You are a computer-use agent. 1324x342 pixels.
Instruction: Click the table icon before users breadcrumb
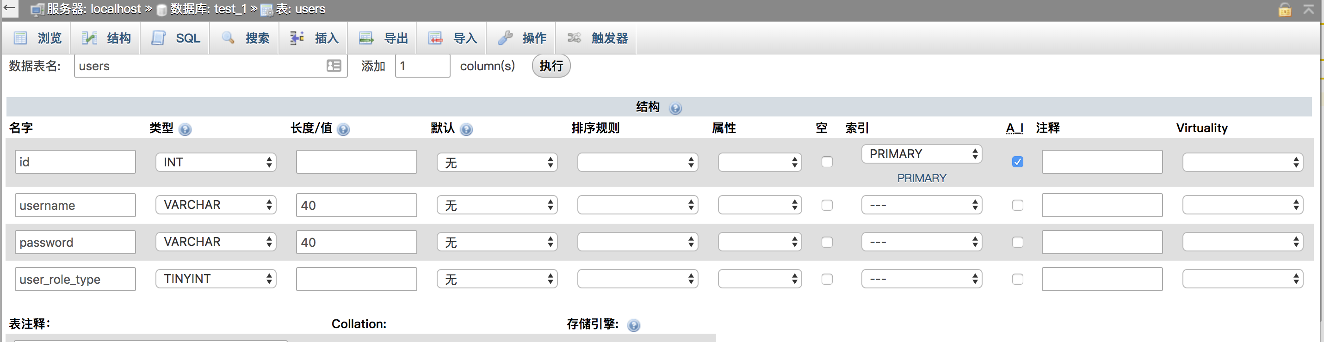click(266, 10)
